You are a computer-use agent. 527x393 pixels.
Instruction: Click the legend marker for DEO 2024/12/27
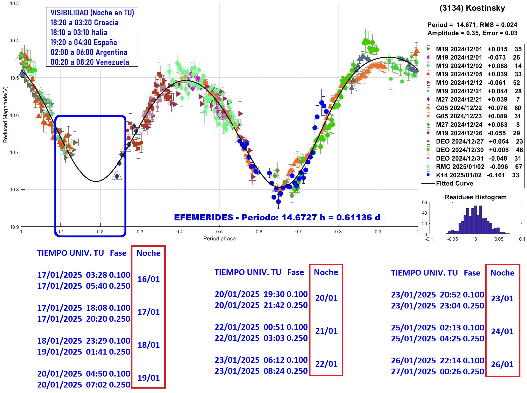point(428,141)
